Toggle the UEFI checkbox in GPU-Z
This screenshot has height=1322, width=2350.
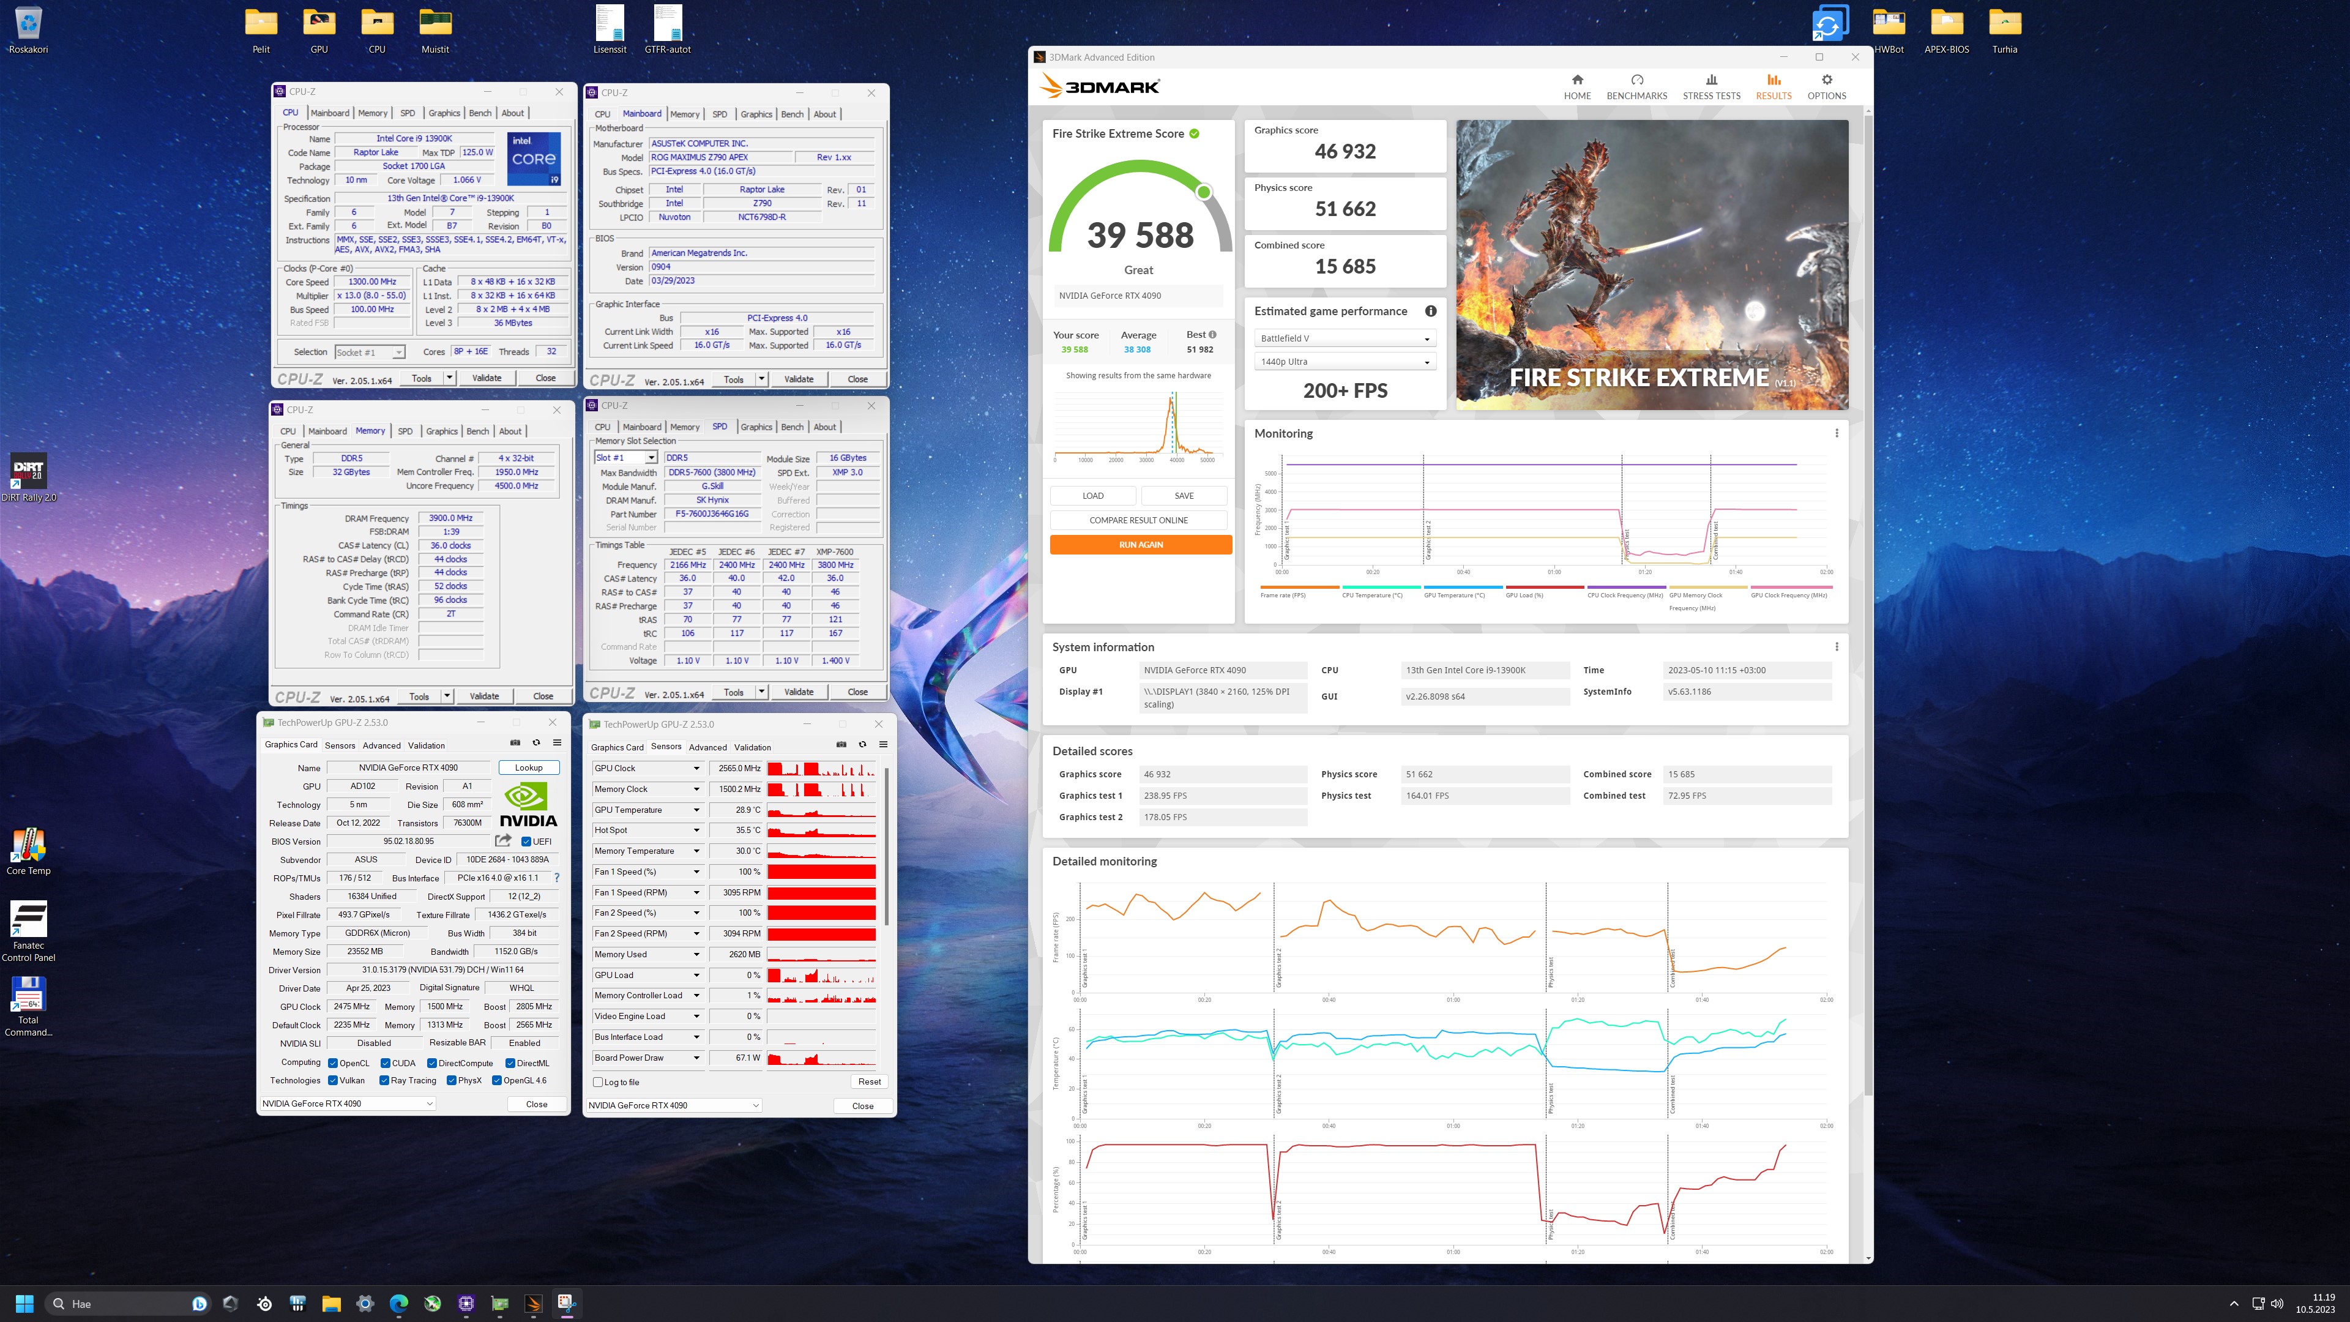click(526, 841)
